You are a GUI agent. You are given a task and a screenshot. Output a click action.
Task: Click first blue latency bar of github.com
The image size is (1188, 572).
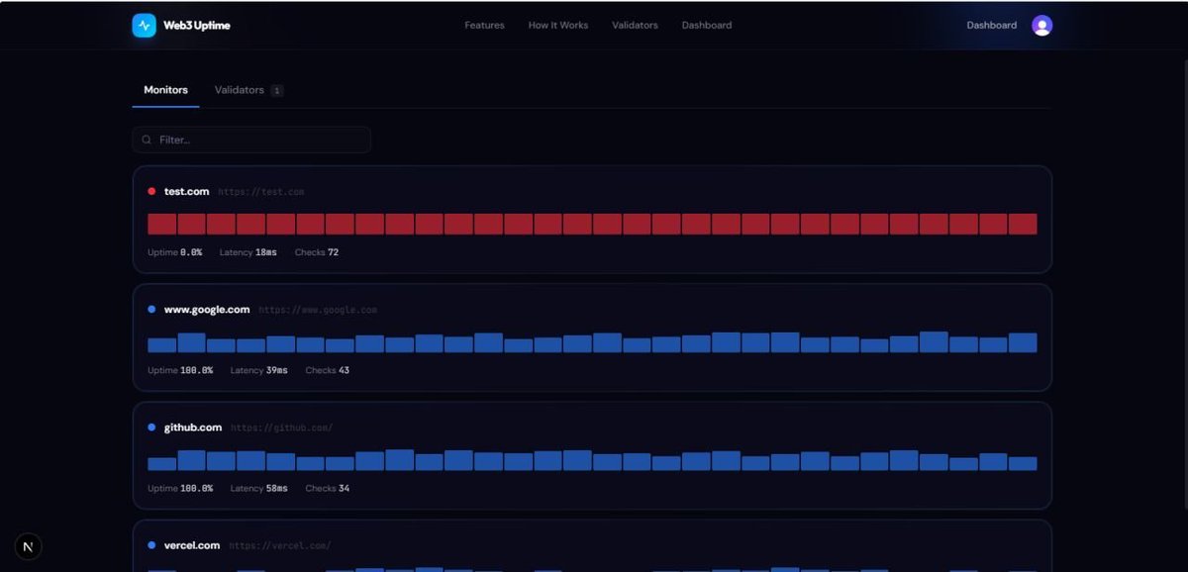tap(162, 464)
